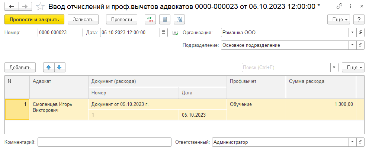Viewport: 369px width, 149px height.
Task: Focus the Комментарий text field
Action: click(104, 142)
